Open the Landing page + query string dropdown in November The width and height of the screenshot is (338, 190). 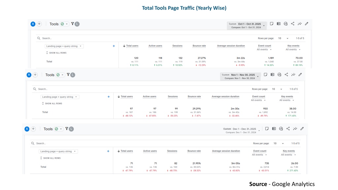(60, 97)
